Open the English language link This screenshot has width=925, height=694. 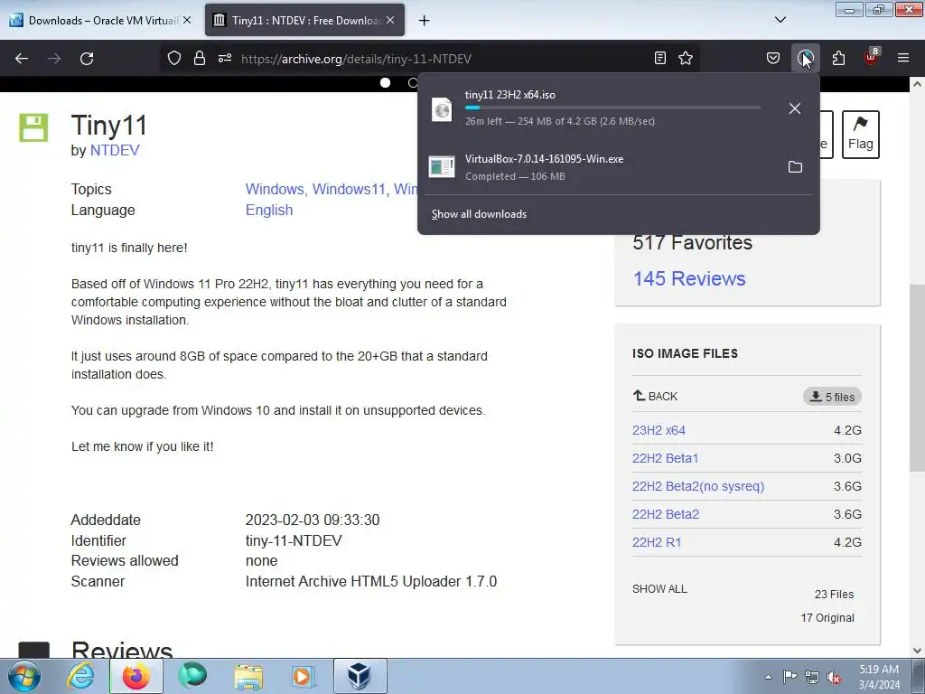tap(269, 210)
